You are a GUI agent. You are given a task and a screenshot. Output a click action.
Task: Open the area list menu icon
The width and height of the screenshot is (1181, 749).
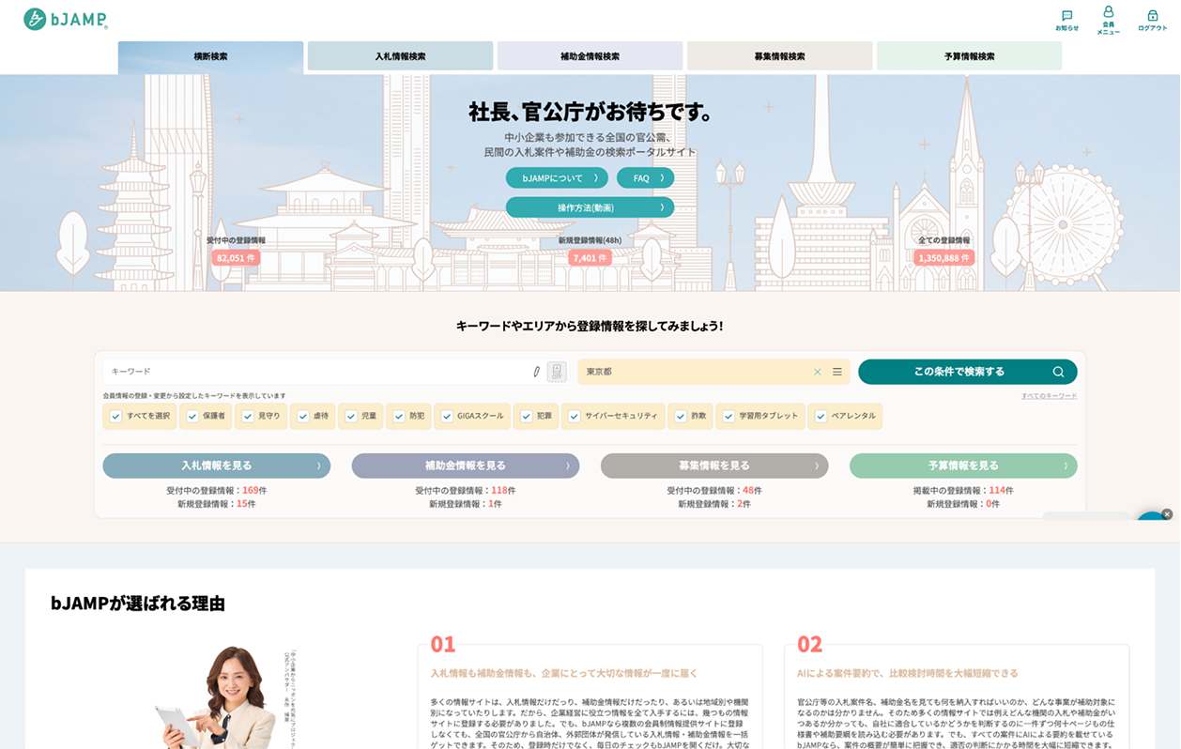pos(837,372)
